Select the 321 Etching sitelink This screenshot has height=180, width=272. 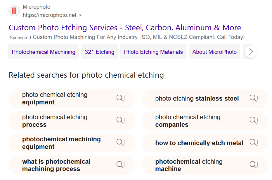(x=100, y=52)
